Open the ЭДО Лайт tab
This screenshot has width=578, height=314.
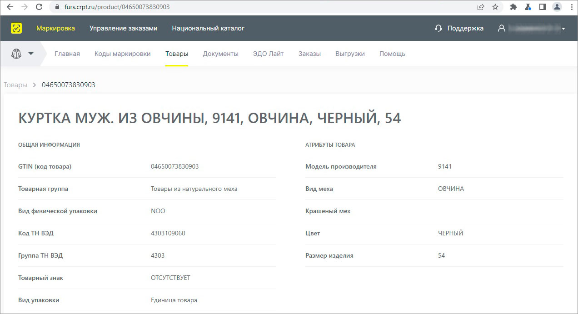coord(268,54)
